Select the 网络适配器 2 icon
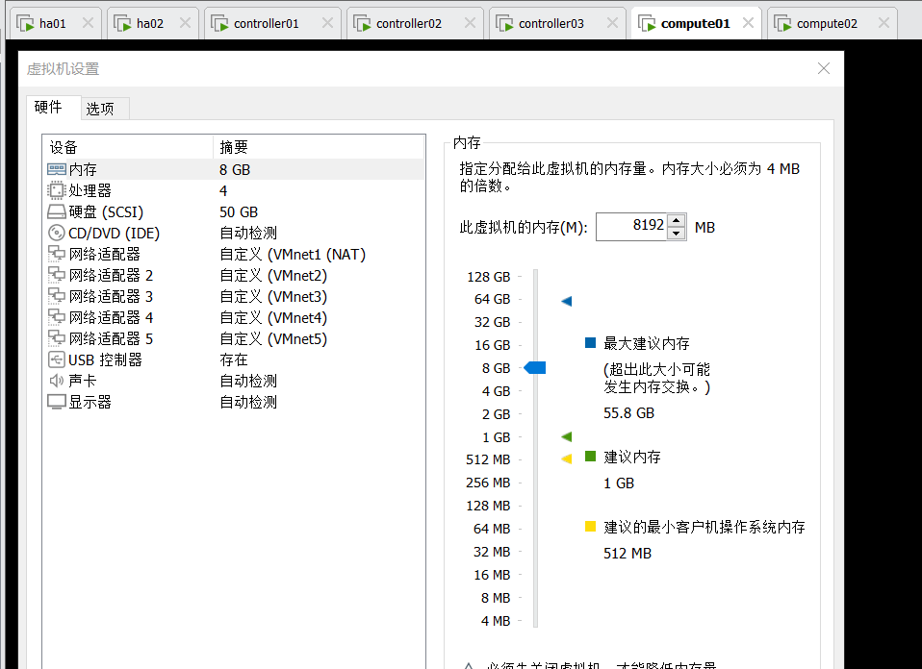922x669 pixels. [57, 275]
